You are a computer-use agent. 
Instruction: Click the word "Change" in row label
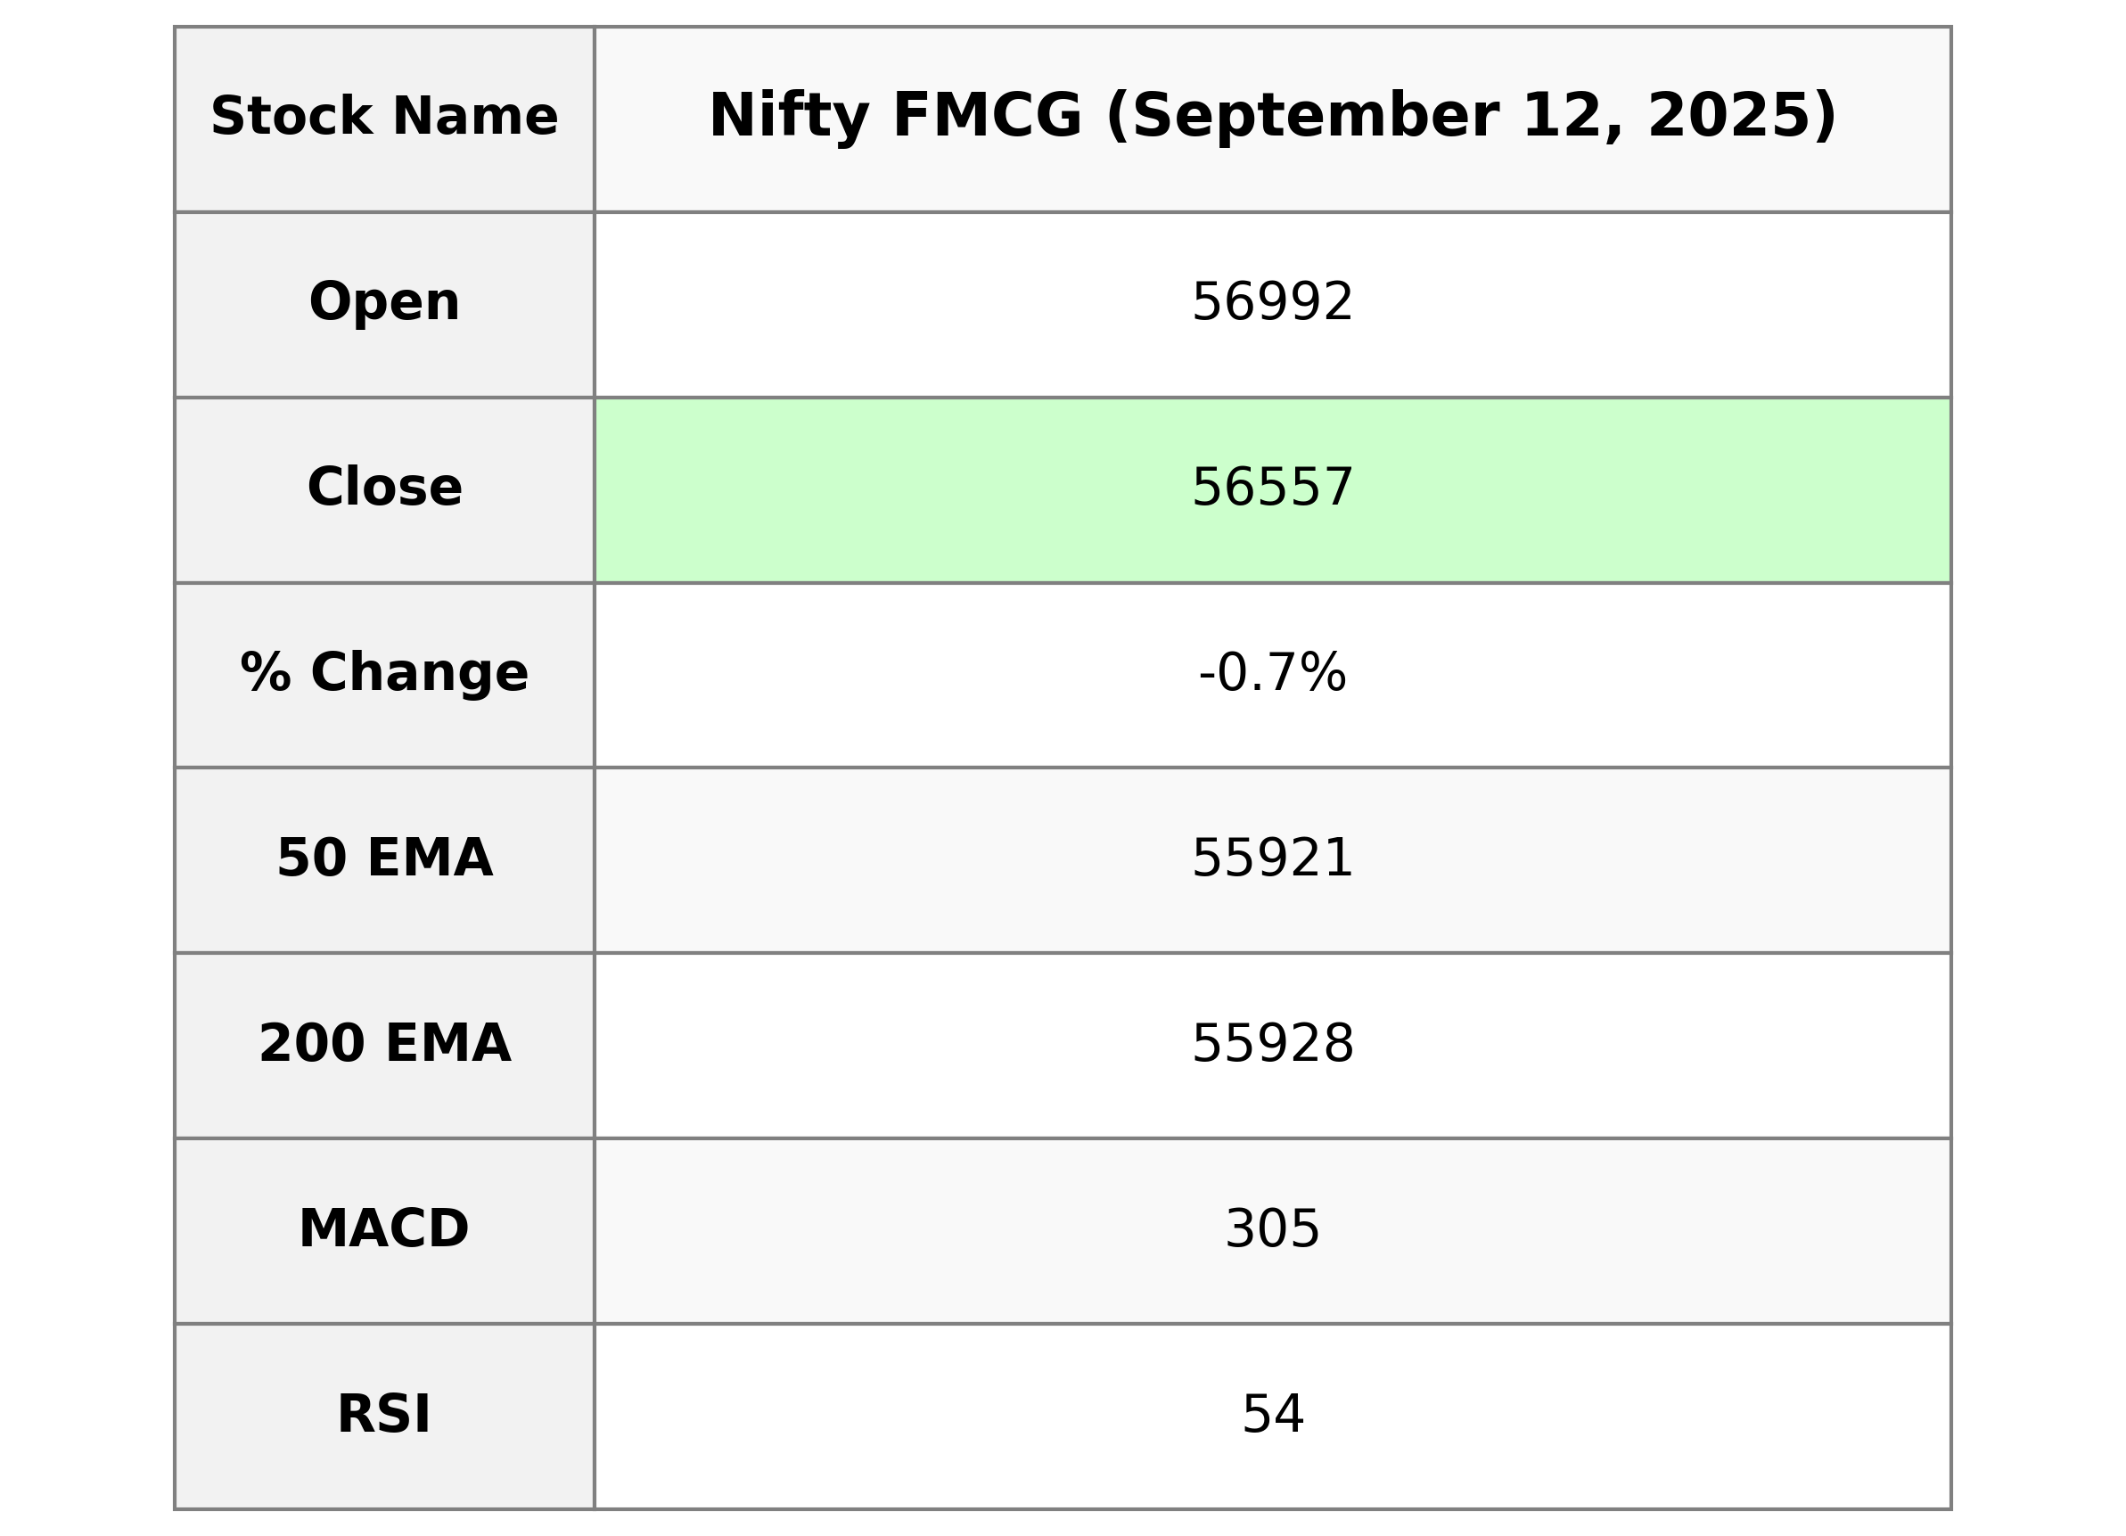(x=419, y=673)
